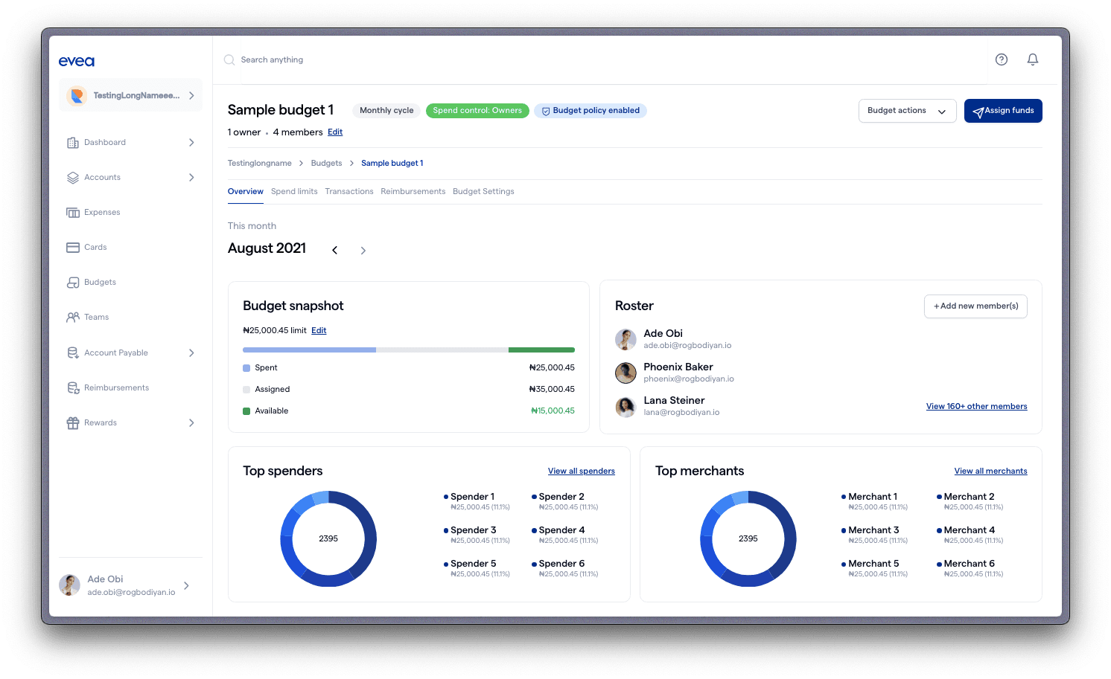Screen dimensions: 1111x679
Task: Click the evea logo
Action: pos(77,62)
